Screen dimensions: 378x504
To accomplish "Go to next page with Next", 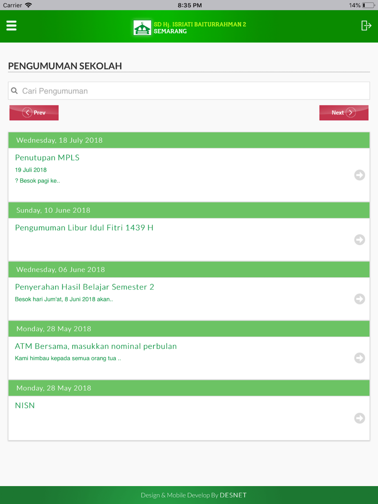I will [x=344, y=113].
